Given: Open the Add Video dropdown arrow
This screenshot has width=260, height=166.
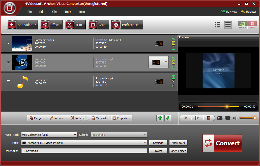Looking at the screenshot, I should coord(35,25).
